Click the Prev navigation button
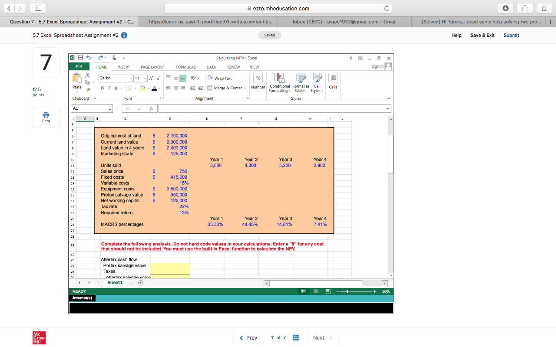Image resolution: width=556 pixels, height=347 pixels. click(248, 337)
